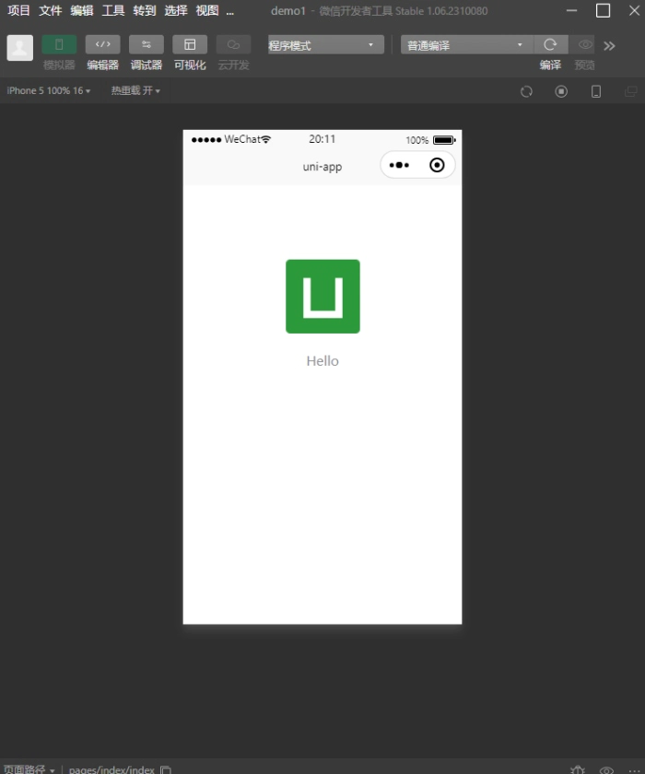Open the mini program three-dot capsule menu
Image resolution: width=645 pixels, height=774 pixels.
pos(399,165)
